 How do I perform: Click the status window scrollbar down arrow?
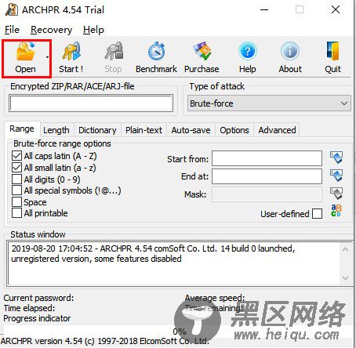point(345,278)
